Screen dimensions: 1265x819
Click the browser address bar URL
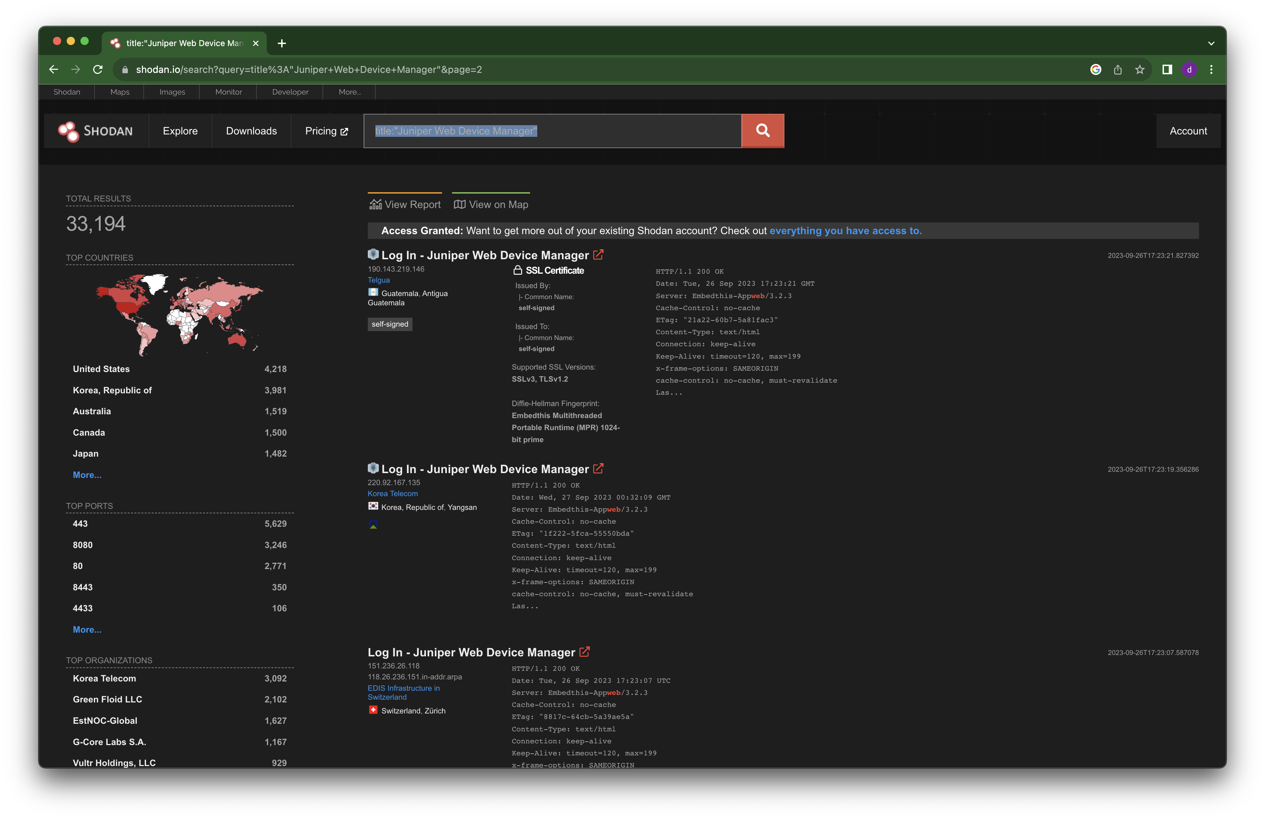(309, 69)
